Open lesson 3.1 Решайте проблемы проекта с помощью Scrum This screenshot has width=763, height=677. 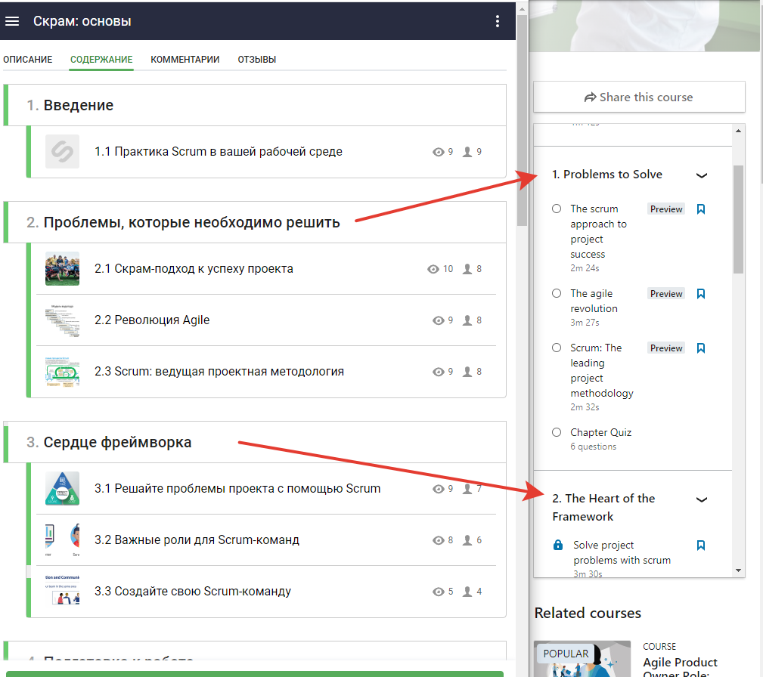237,489
